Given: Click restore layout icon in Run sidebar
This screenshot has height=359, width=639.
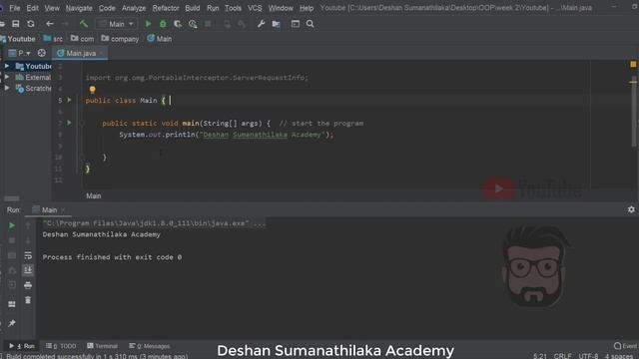Looking at the screenshot, I should [x=12, y=304].
